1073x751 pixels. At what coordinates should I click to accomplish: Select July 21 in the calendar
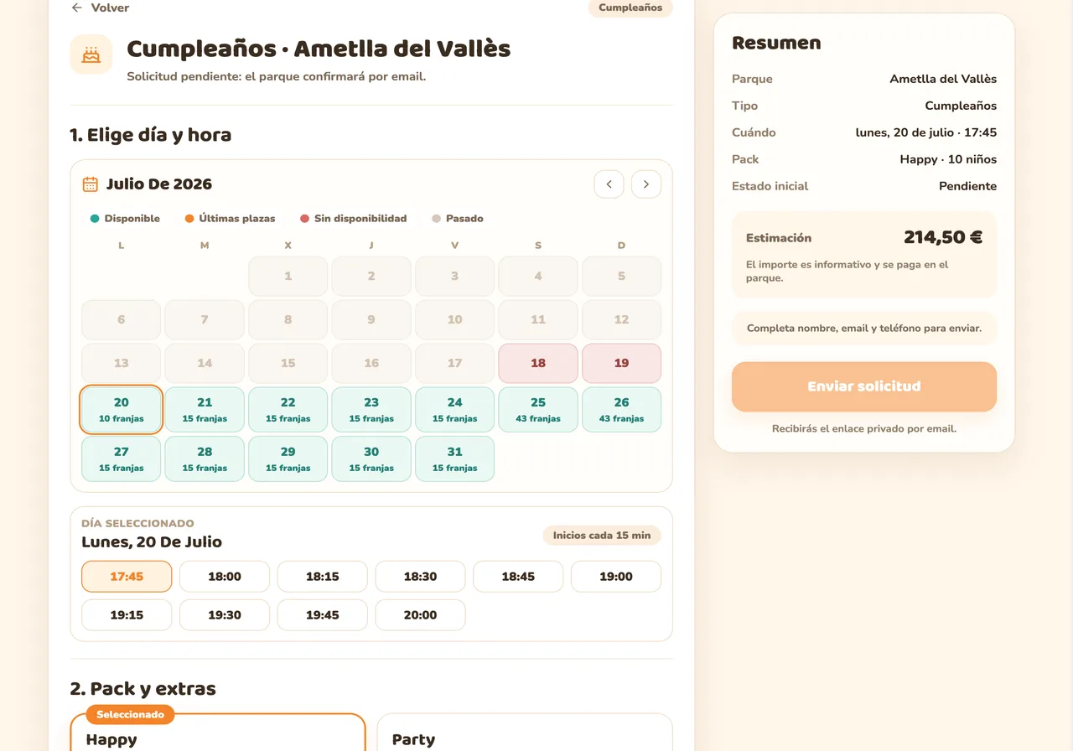coord(205,410)
